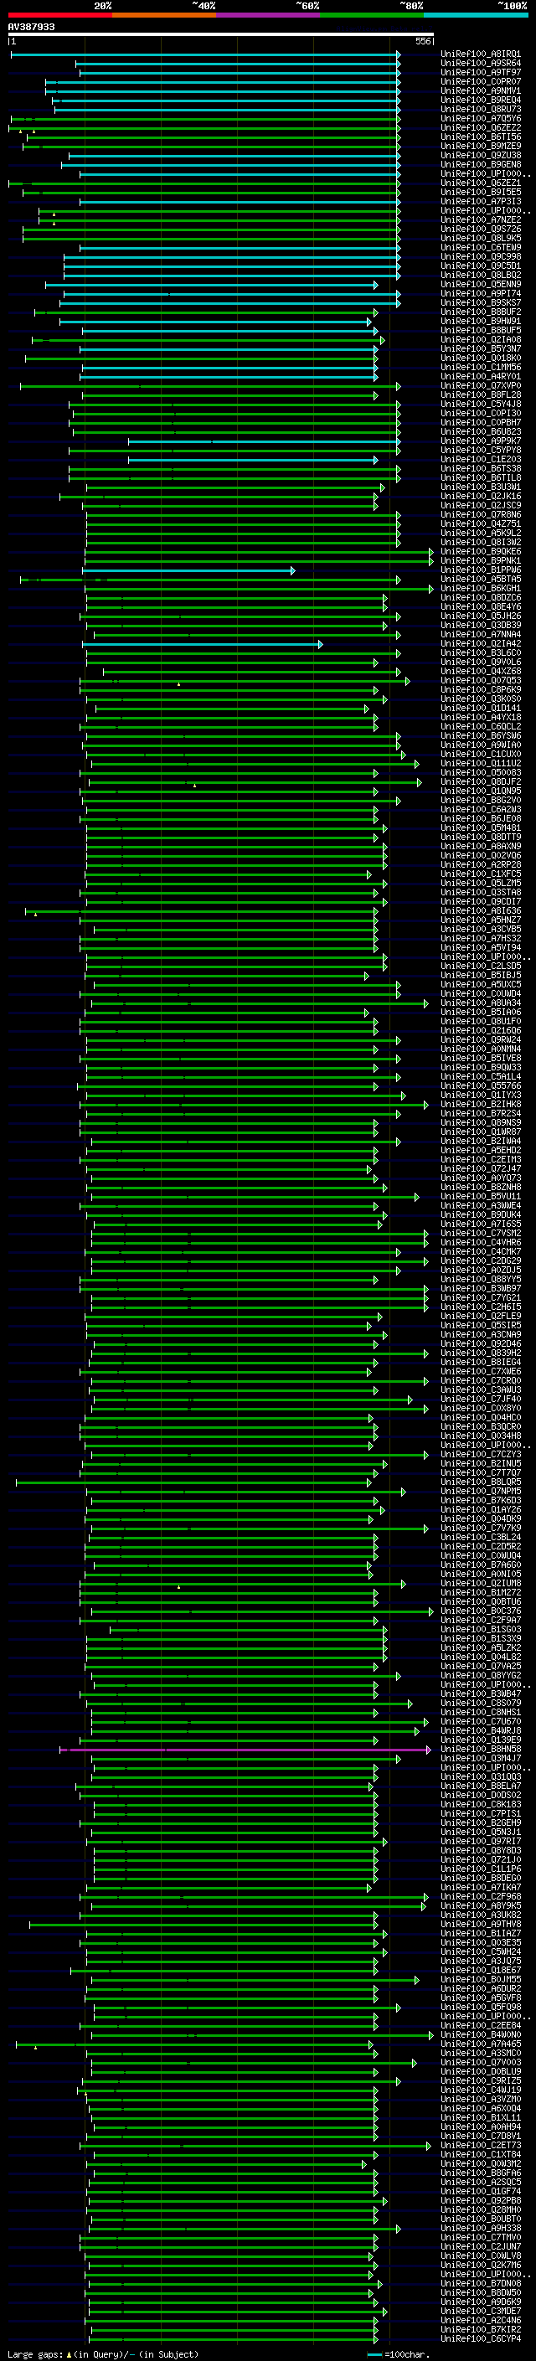Click the green ~80% legend color bar
The image size is (536, 2361).
372,15
